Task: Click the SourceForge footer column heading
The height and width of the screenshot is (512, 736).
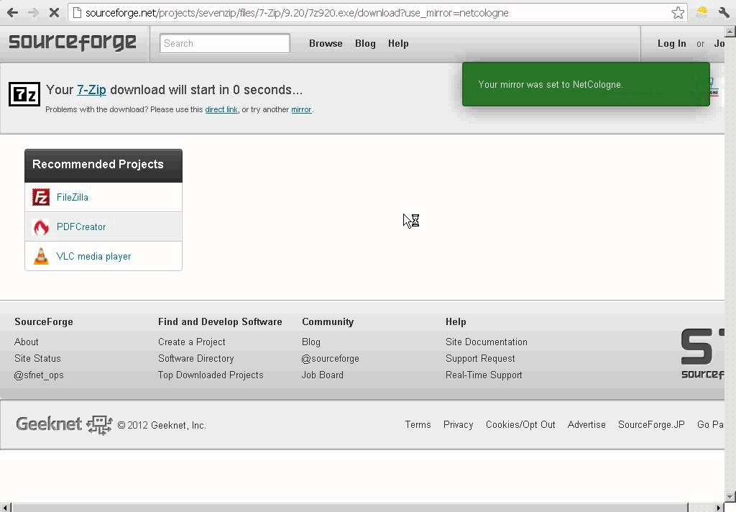Action: pos(44,321)
